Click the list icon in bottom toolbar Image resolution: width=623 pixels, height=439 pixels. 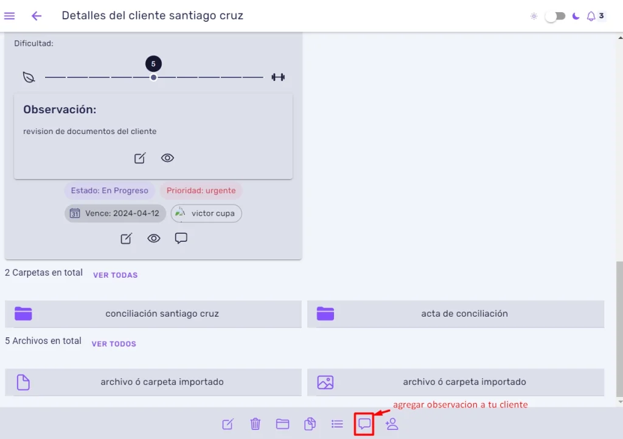[x=337, y=424]
